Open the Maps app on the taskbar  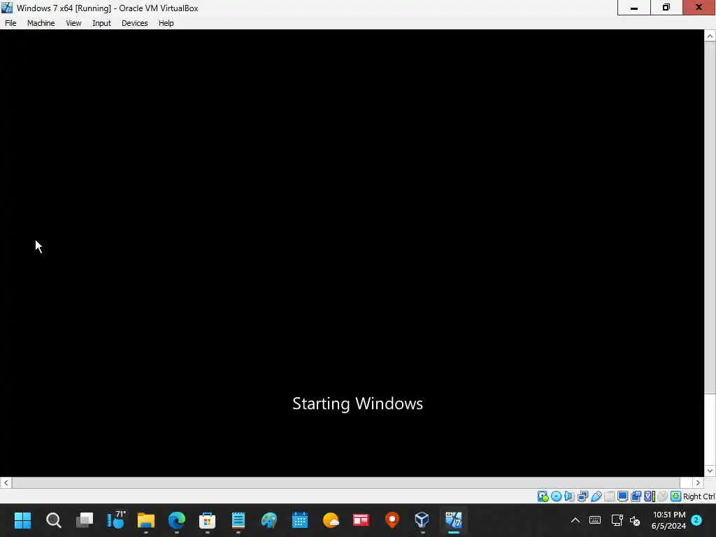pyautogui.click(x=392, y=520)
